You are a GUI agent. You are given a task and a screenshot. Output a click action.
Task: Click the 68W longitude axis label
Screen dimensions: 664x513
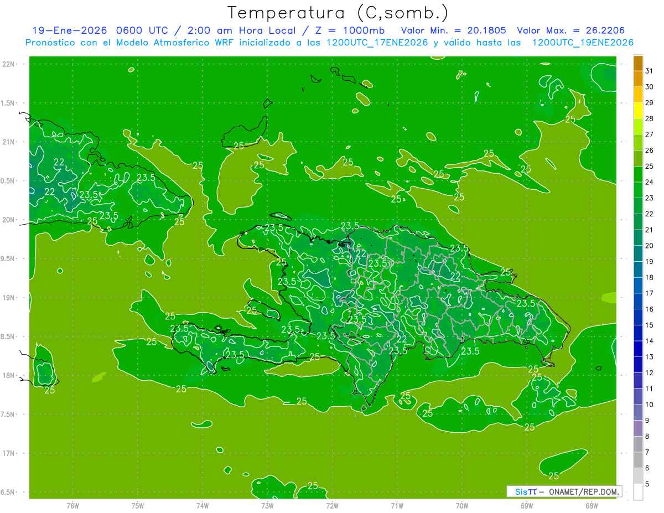click(x=591, y=505)
